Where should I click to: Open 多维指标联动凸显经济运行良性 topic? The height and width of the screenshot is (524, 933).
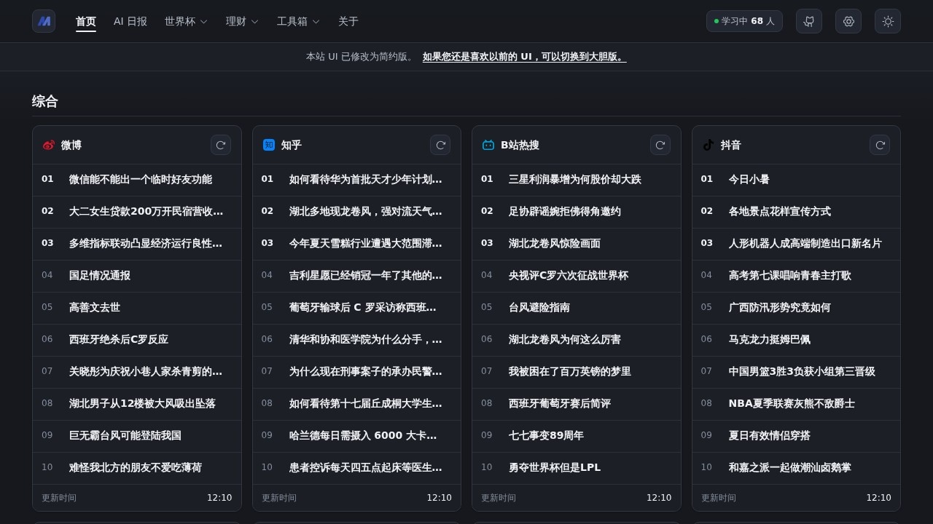[146, 243]
